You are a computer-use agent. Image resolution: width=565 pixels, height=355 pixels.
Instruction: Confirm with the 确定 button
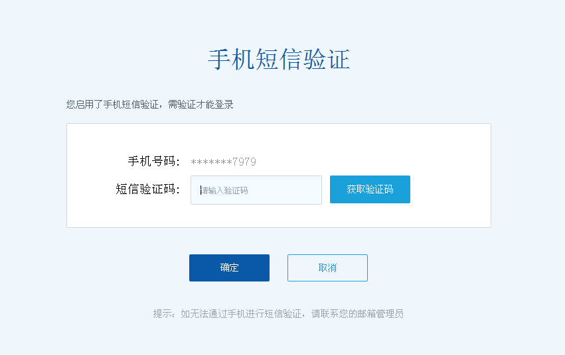coord(229,268)
